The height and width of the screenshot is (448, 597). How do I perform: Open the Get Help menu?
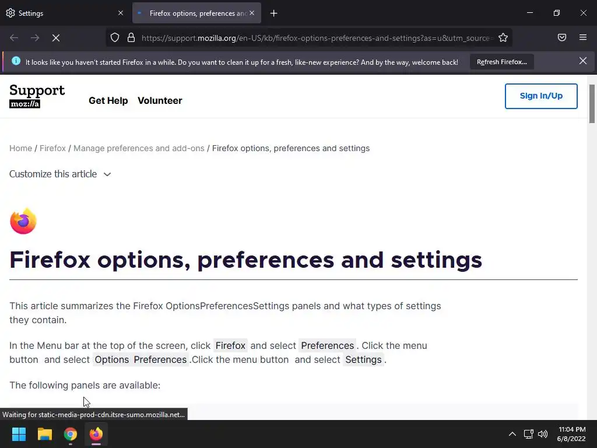pyautogui.click(x=108, y=100)
